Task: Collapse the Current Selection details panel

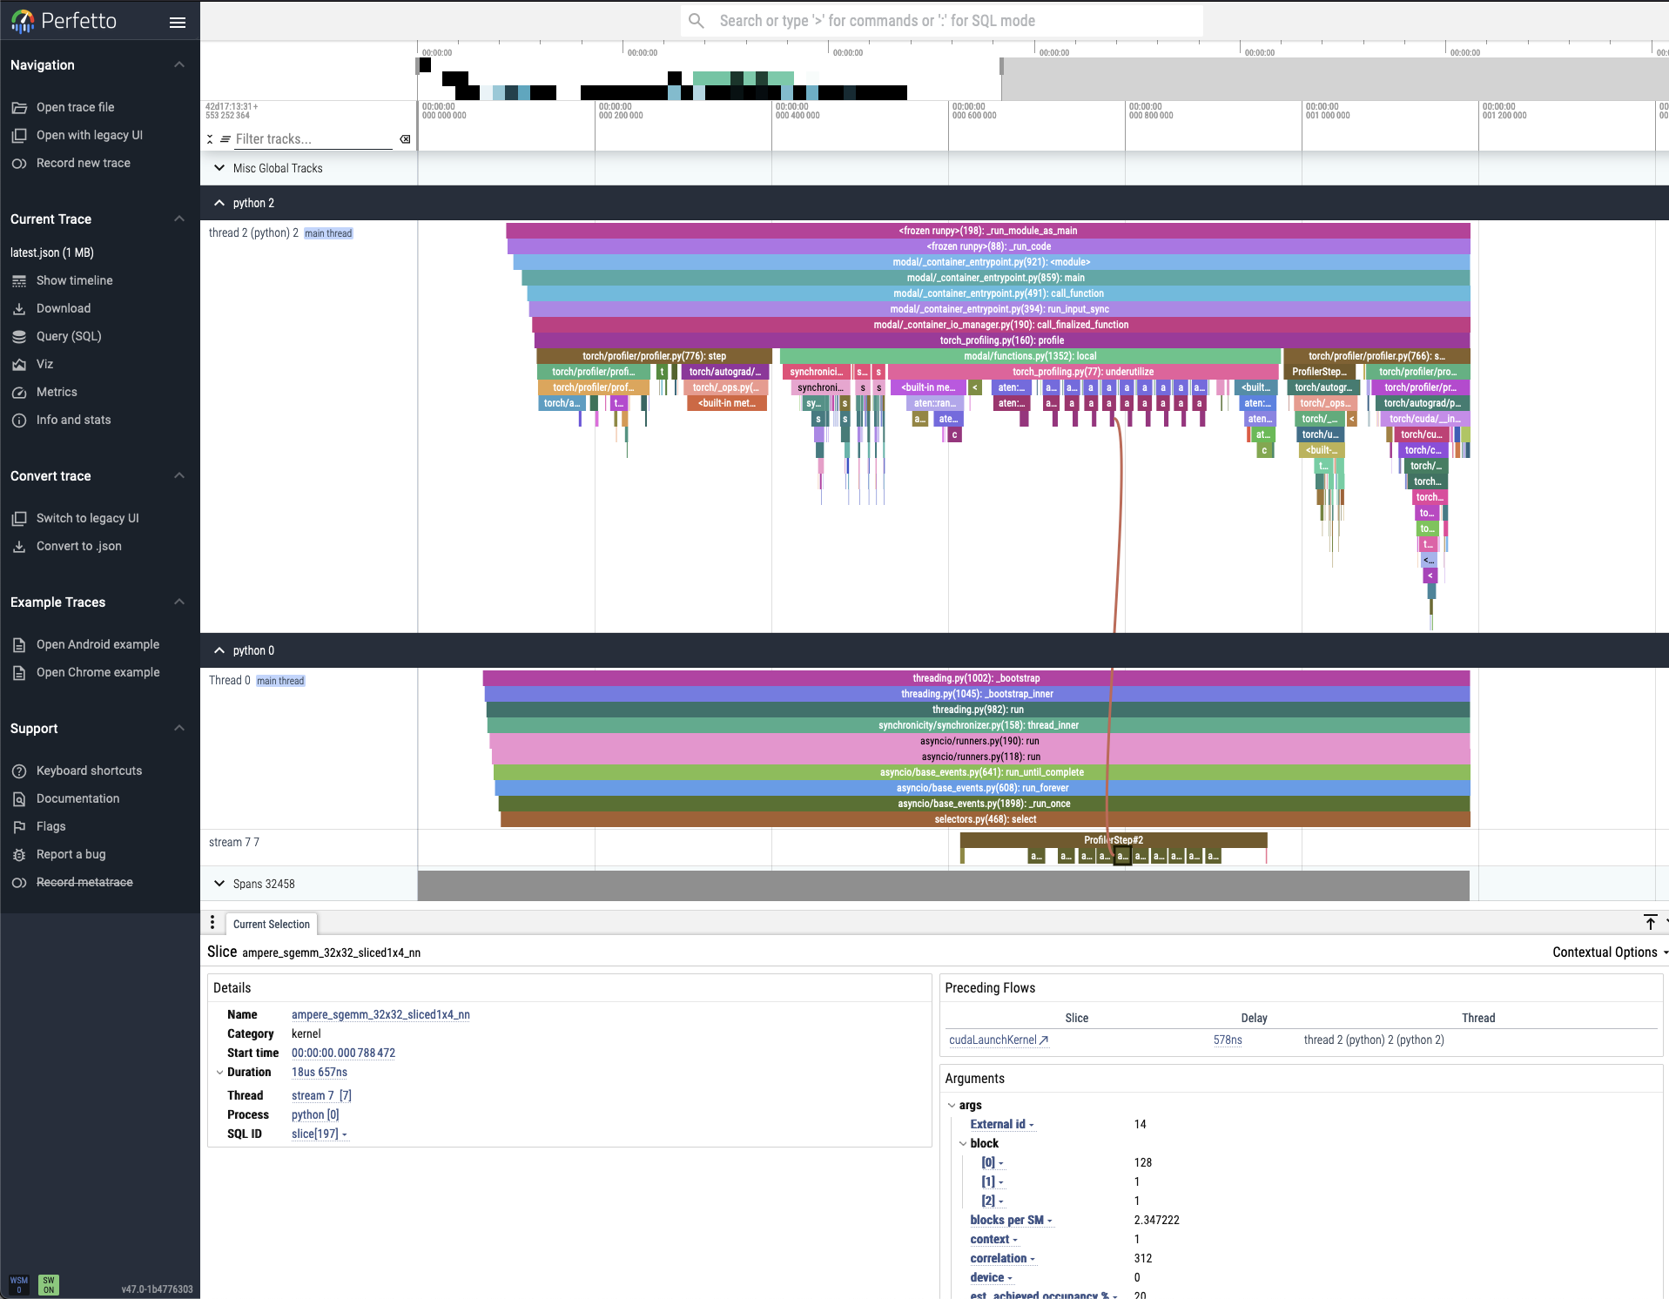Action: coord(1651,923)
